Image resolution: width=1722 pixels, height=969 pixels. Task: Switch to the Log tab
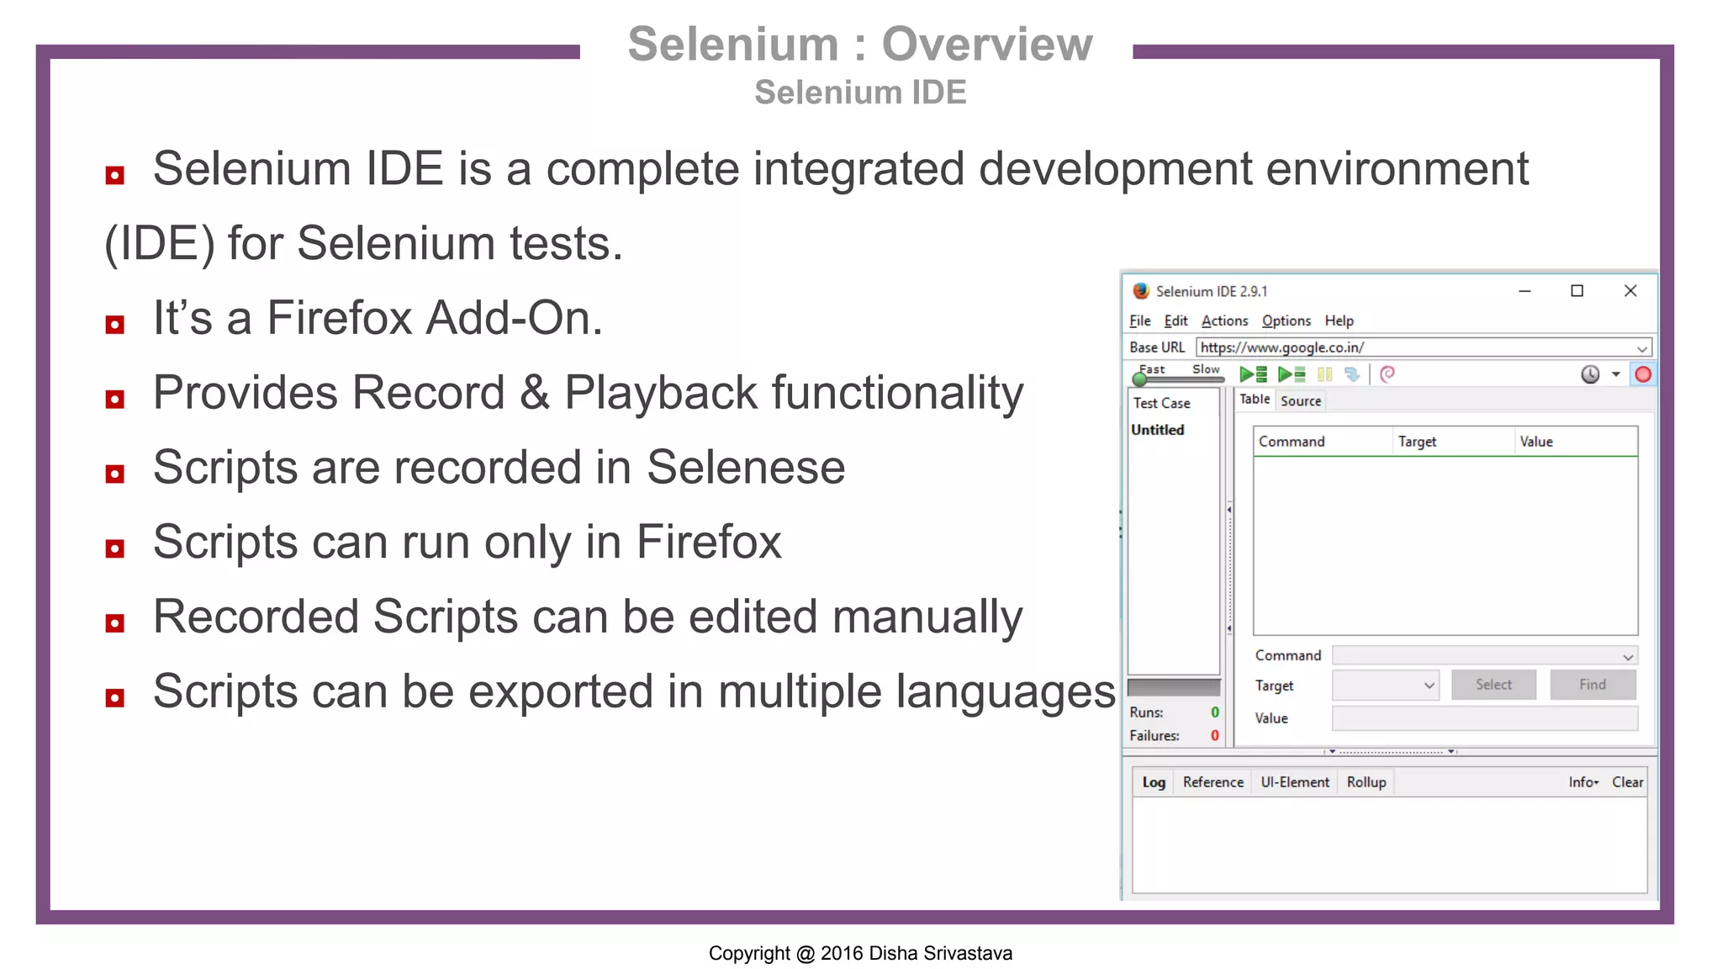(x=1154, y=782)
